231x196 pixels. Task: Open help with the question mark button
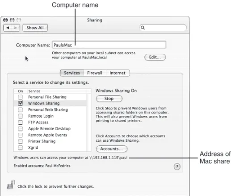point(177,167)
